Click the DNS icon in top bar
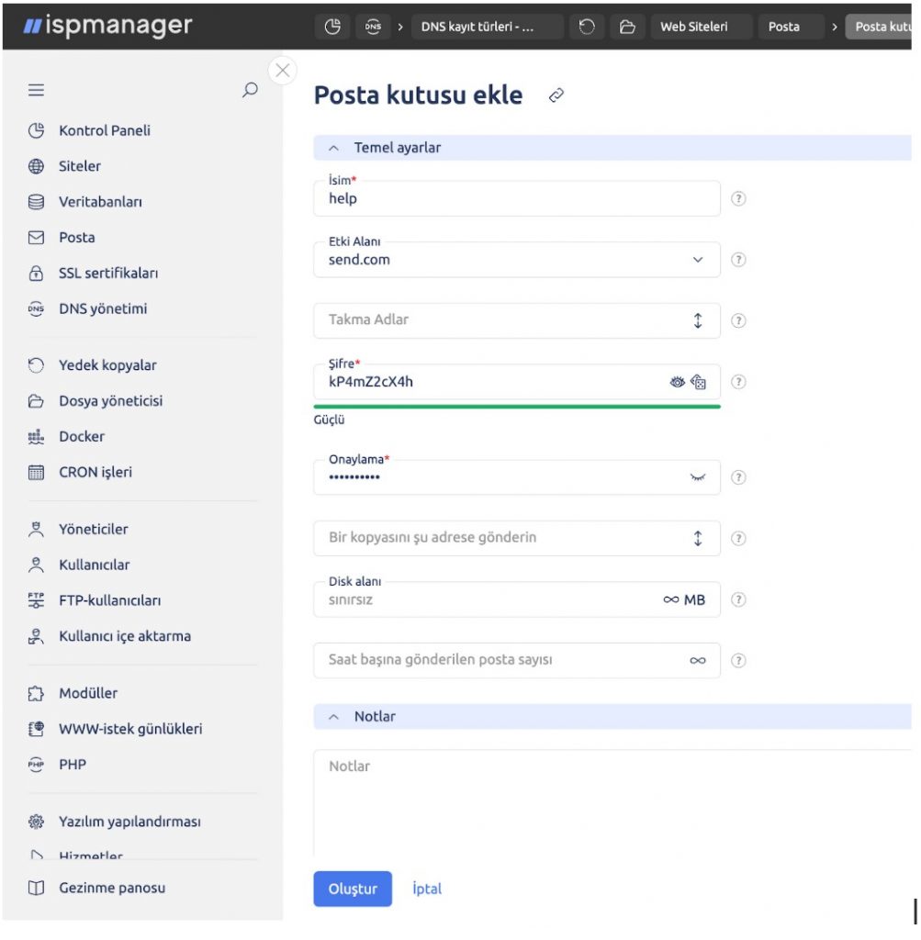 [373, 27]
